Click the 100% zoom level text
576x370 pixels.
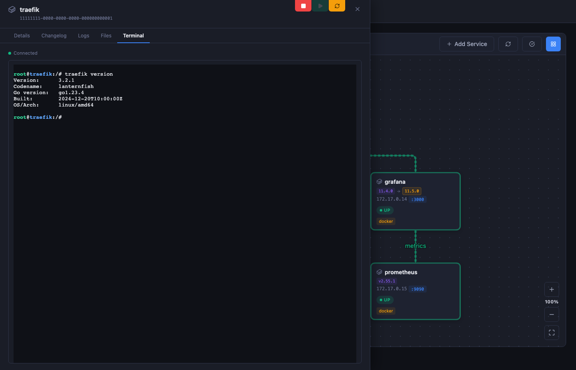click(x=552, y=302)
